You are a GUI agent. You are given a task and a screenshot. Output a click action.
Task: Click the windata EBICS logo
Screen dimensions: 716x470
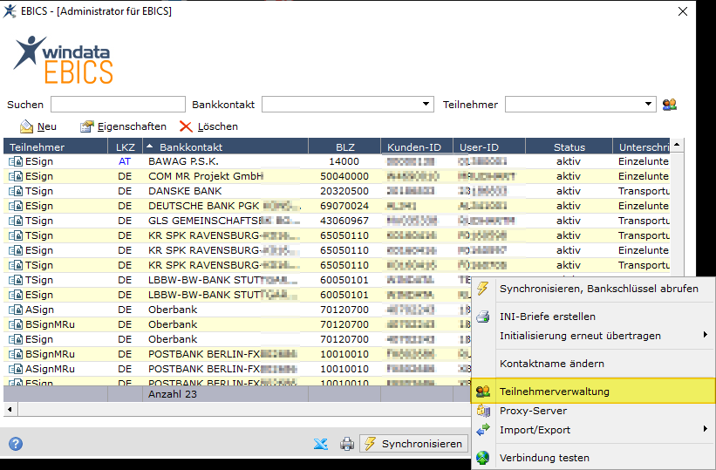pos(63,60)
